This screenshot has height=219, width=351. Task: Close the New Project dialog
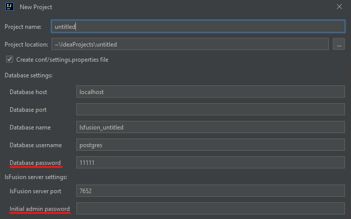point(338,7)
